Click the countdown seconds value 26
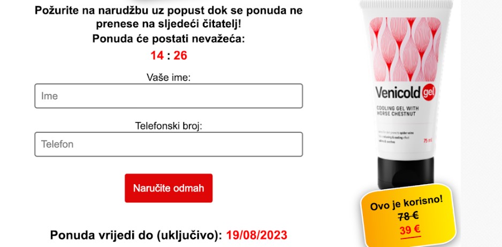Screen dimensions: 502x247 click(x=180, y=55)
